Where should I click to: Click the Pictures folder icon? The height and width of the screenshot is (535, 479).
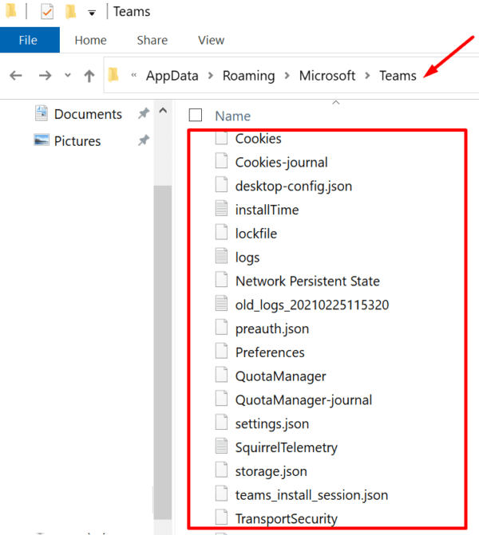42,140
